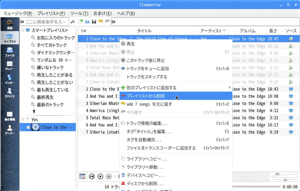Adjust the 50% volume slider
300x191 pixels.
[x=285, y=177]
